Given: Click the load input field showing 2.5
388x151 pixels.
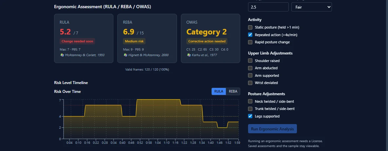Looking at the screenshot, I should pyautogui.click(x=268, y=7).
